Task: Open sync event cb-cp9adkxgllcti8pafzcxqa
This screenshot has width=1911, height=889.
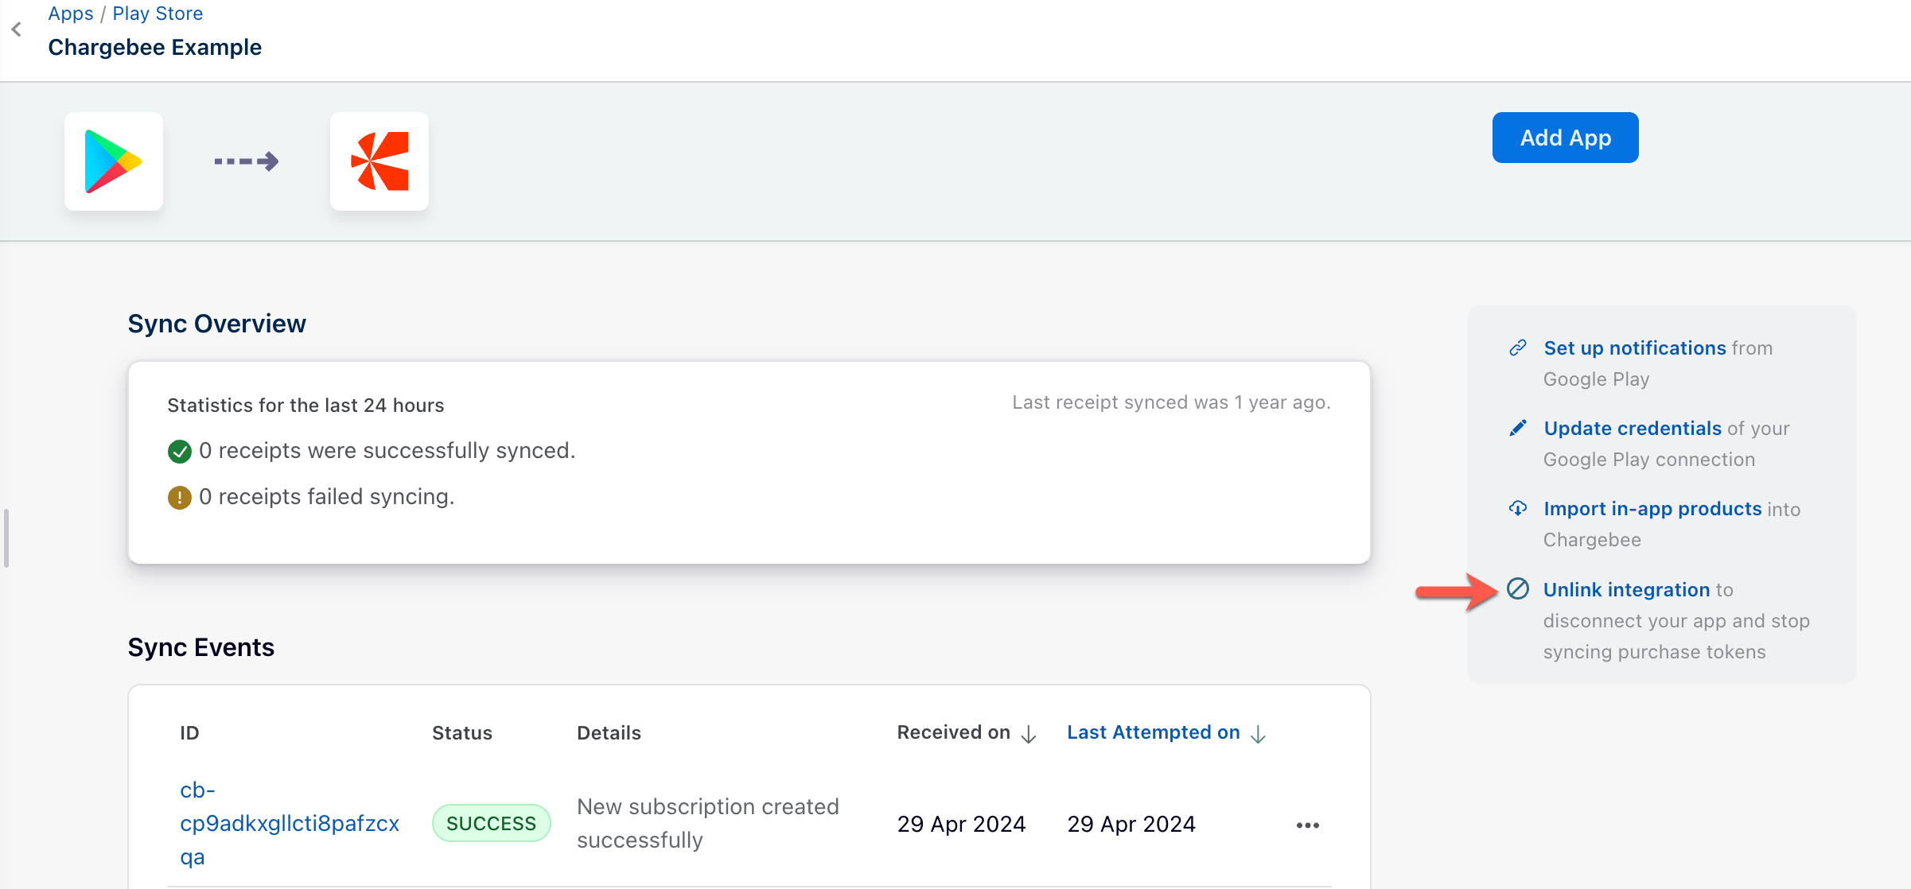Action: coord(289,823)
